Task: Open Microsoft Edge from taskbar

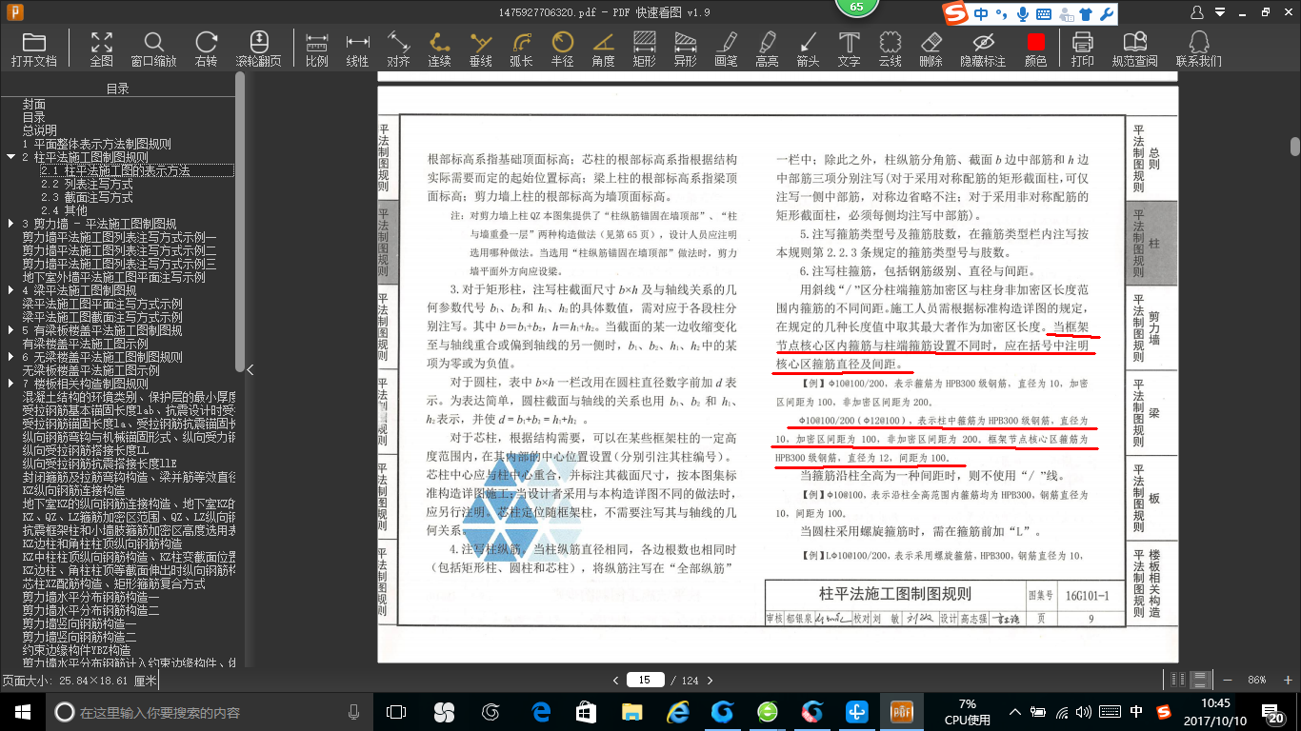Action: 542,712
